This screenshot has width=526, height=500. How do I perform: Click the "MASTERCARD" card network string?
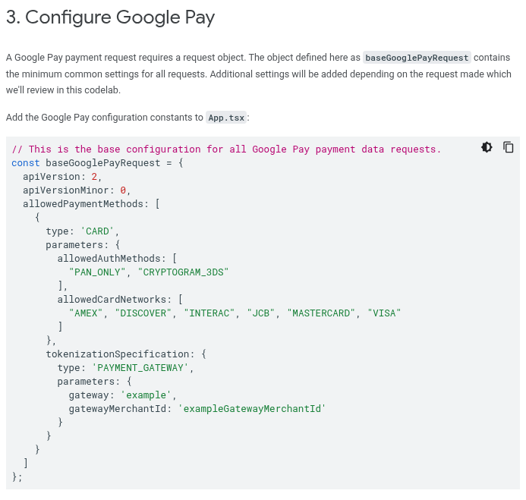(321, 313)
